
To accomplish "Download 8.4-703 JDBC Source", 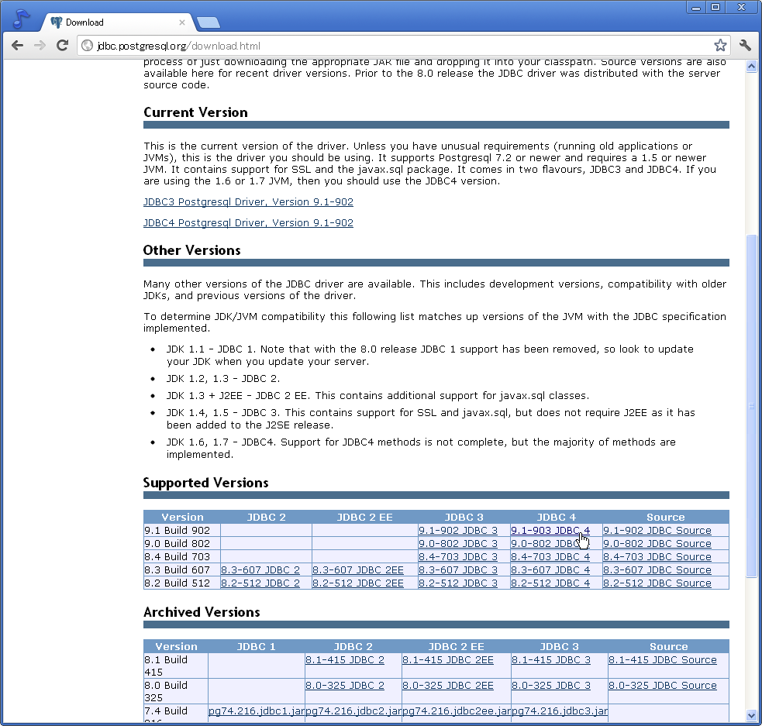I will point(657,556).
